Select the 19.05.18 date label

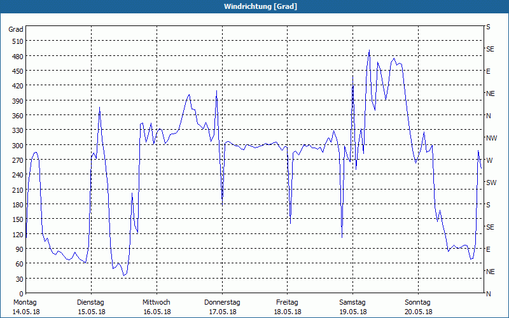[x=353, y=312]
